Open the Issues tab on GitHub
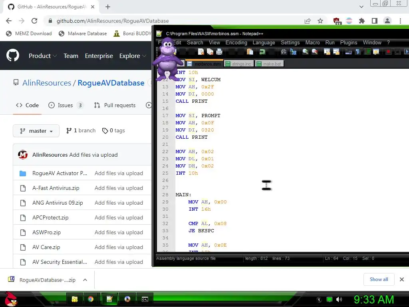409x307 pixels. tap(66, 105)
